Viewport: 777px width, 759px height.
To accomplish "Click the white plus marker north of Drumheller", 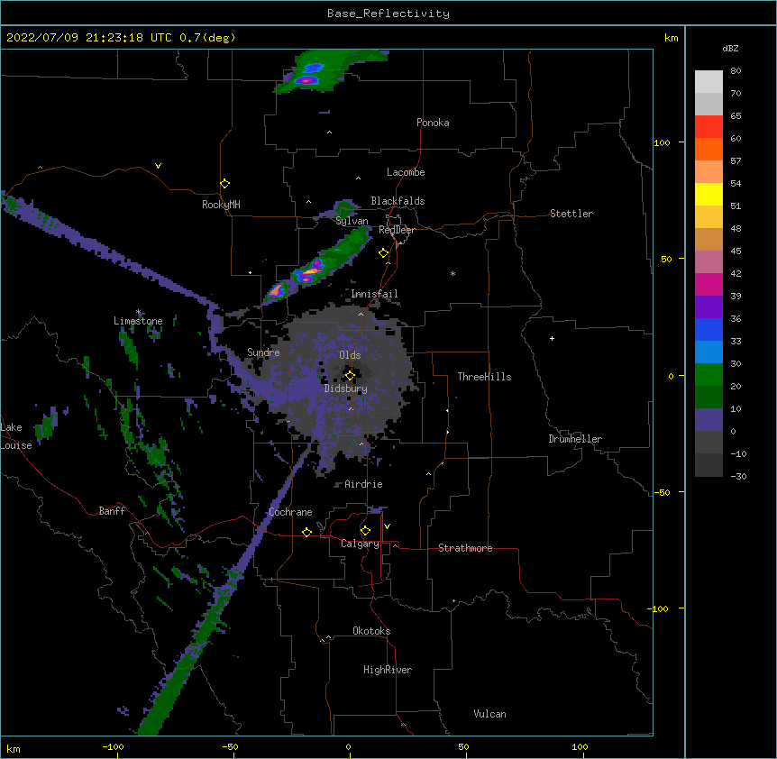I will [552, 338].
